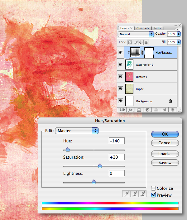Select the Watercolor 1 layer thumbnail
Viewport: 187px width, 220px height.
[129, 65]
